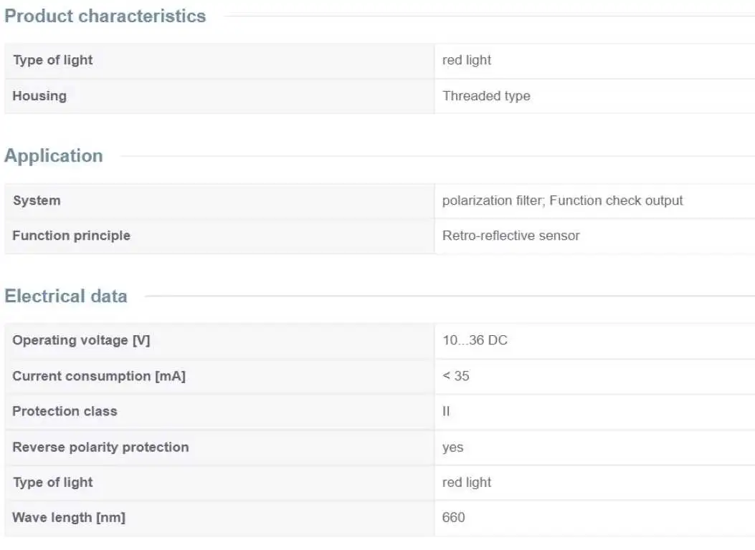
Task: Select the Protection class label
Action: point(65,411)
